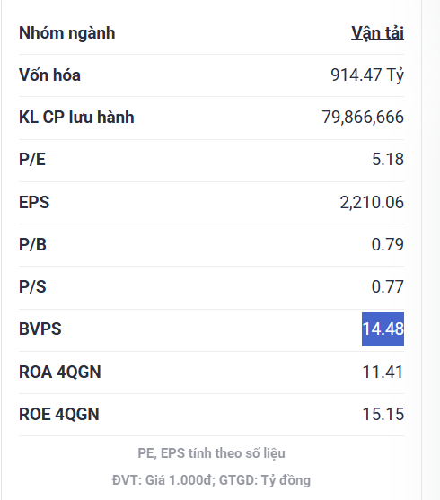Viewport: 440px width, 500px height.
Task: Select the P/S row label
Action: pos(32,286)
